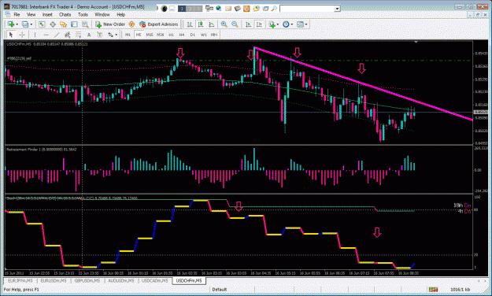Switch chart to bar chart style
This screenshot has width=492, height=296.
coord(190,24)
